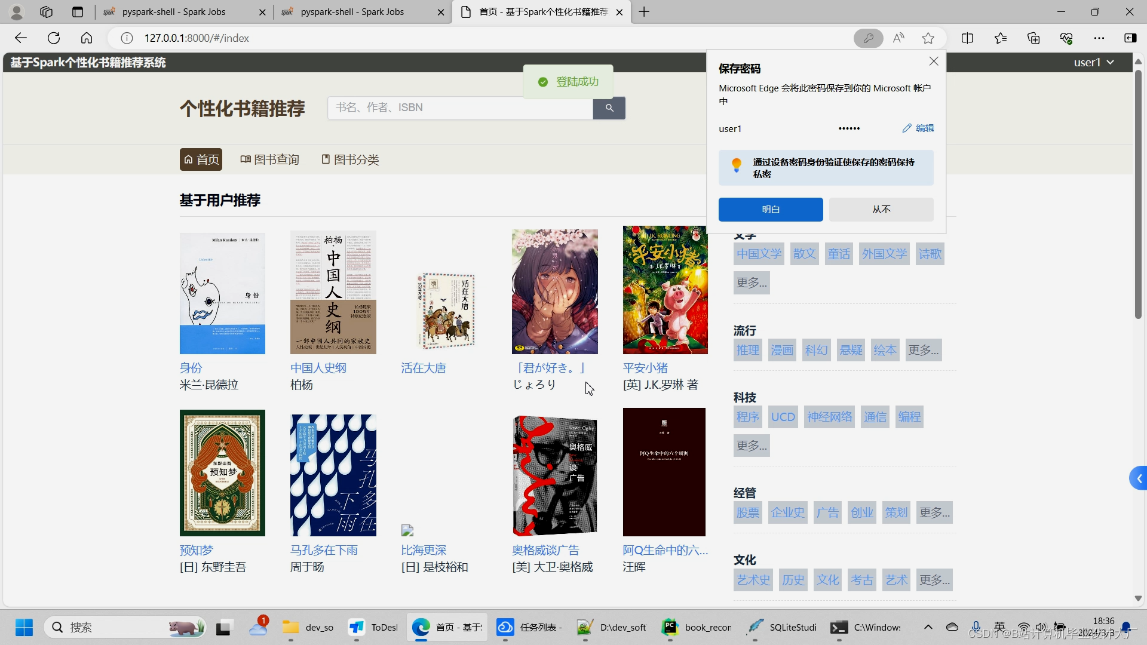
Task: Refresh the page with the reload icon
Action: (54, 38)
